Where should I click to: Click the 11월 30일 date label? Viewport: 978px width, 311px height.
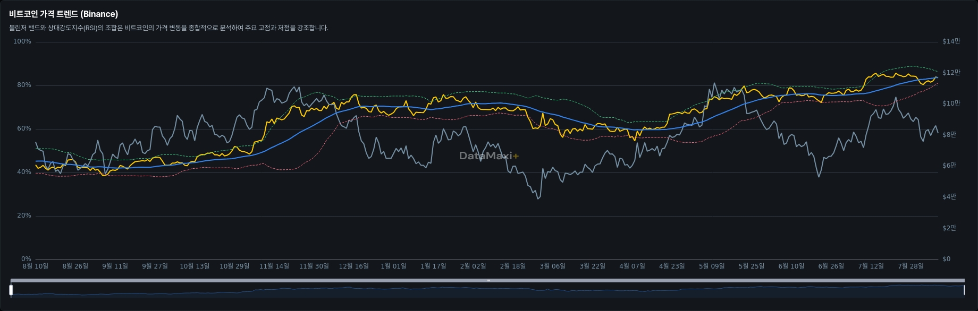point(314,266)
